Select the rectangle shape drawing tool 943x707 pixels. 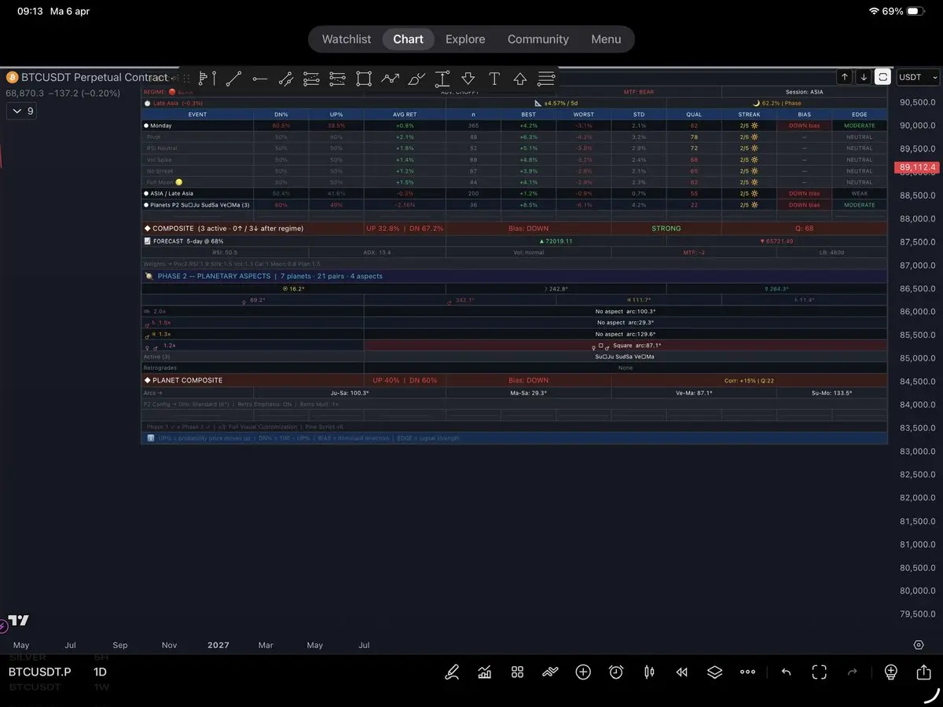coord(363,79)
